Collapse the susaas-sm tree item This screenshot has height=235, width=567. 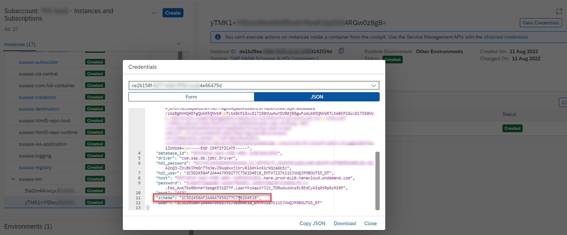[13, 179]
